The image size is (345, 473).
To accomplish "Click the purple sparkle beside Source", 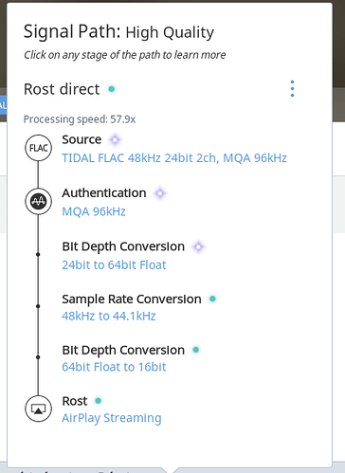I will coord(115,139).
